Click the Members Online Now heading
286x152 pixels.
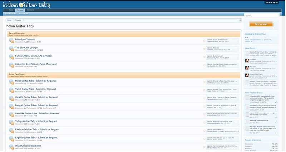tap(255, 34)
